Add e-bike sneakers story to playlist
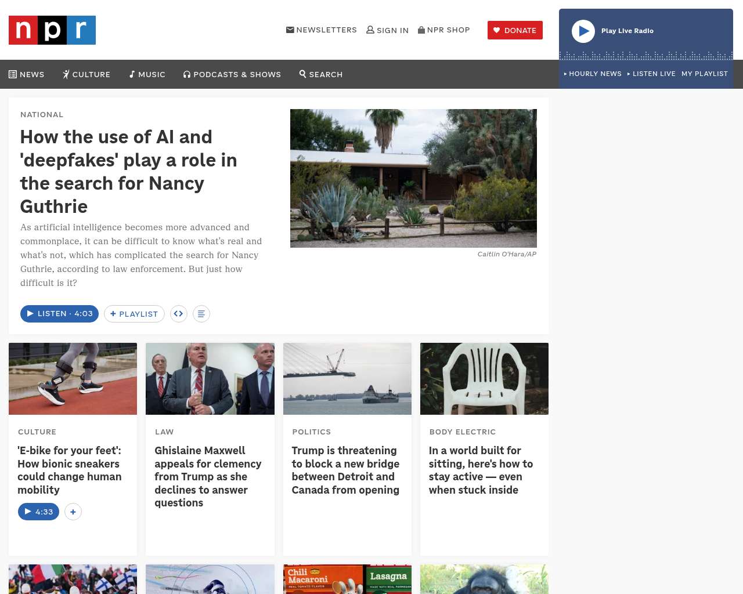743x594 pixels. [73, 512]
